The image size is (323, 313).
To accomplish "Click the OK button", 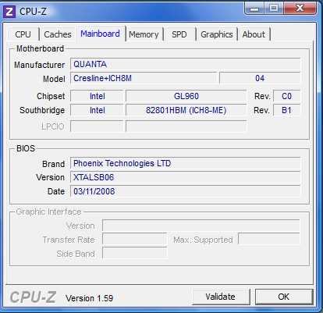I will (284, 297).
